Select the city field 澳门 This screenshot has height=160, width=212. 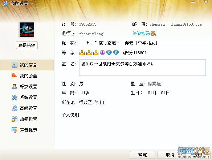pyautogui.click(x=99, y=103)
